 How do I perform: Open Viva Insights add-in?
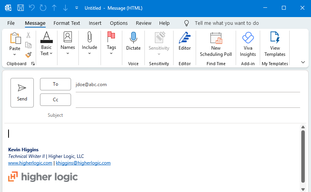click(248, 44)
